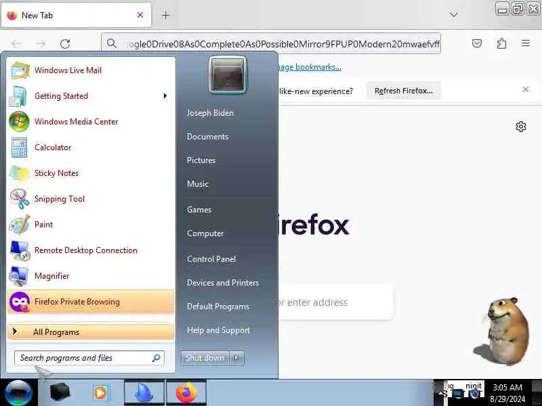
Task: Open Games from start menu
Action: click(199, 210)
